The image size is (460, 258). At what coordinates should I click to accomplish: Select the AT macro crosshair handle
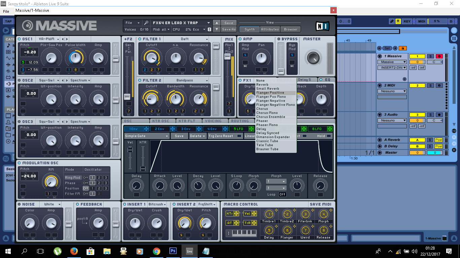[236, 223]
